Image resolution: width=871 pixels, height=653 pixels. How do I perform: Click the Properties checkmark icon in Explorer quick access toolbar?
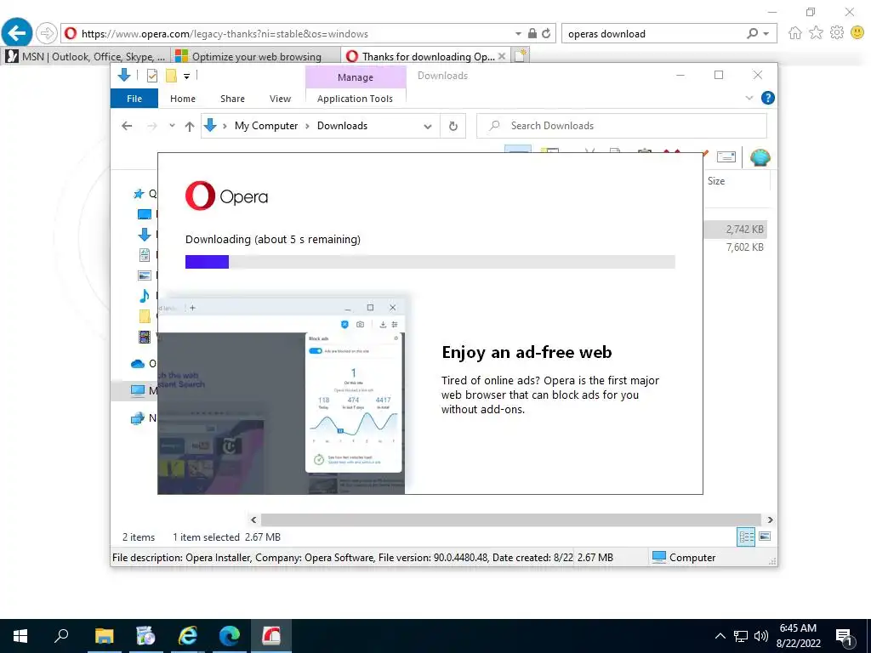click(x=151, y=76)
